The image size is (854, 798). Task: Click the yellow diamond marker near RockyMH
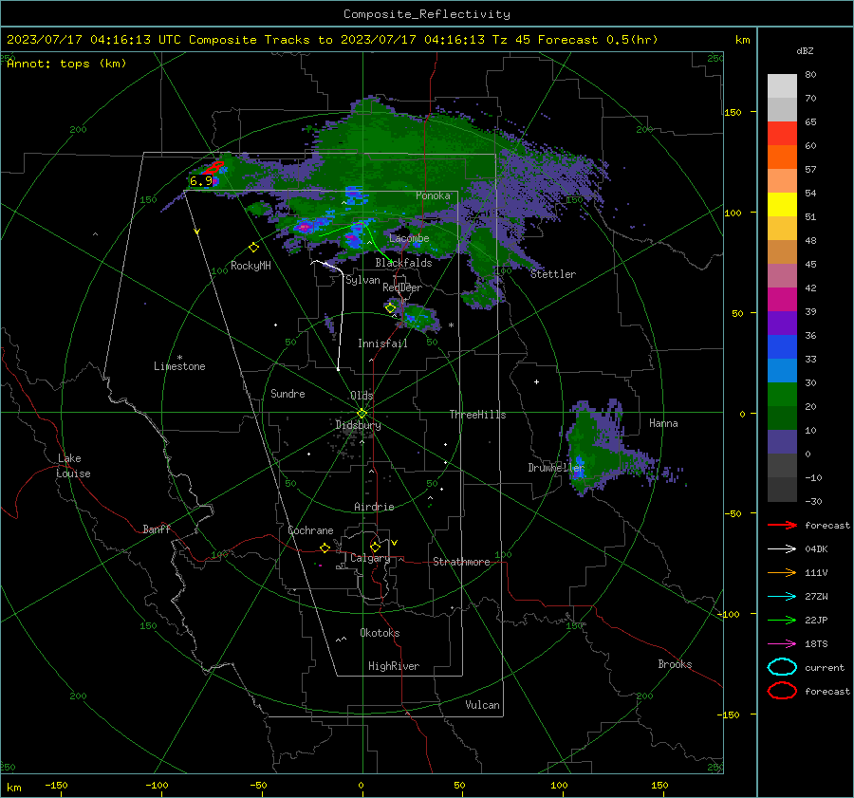(253, 248)
